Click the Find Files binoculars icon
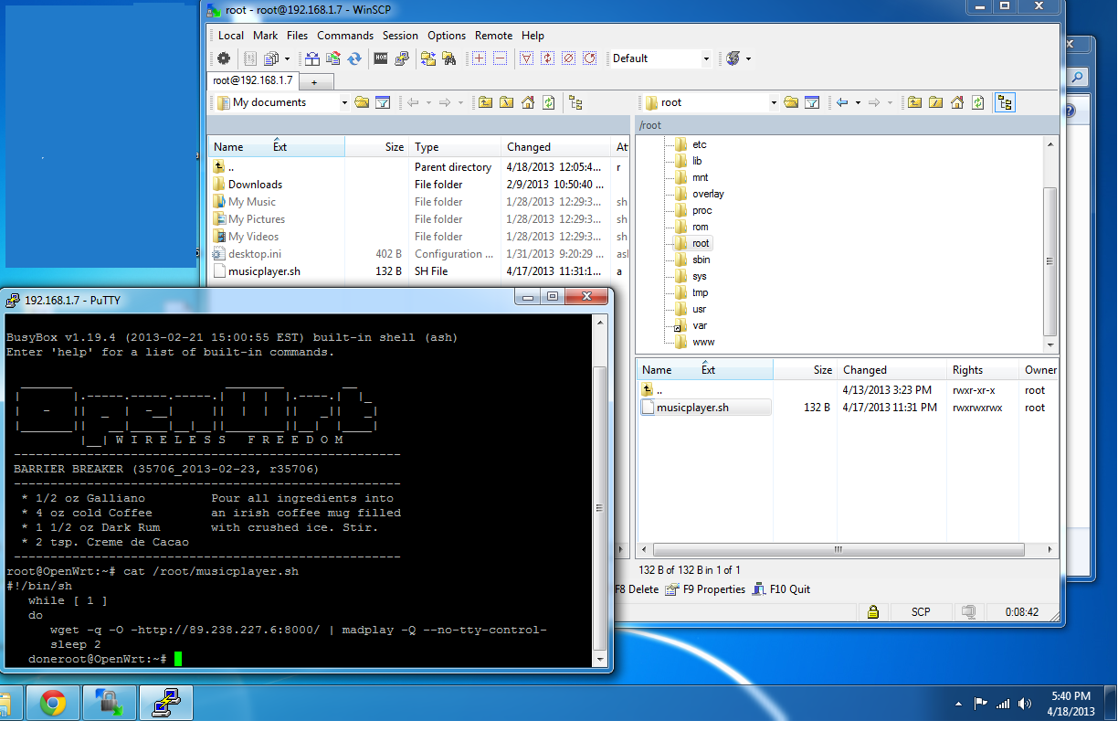The height and width of the screenshot is (742, 1118). (x=448, y=58)
